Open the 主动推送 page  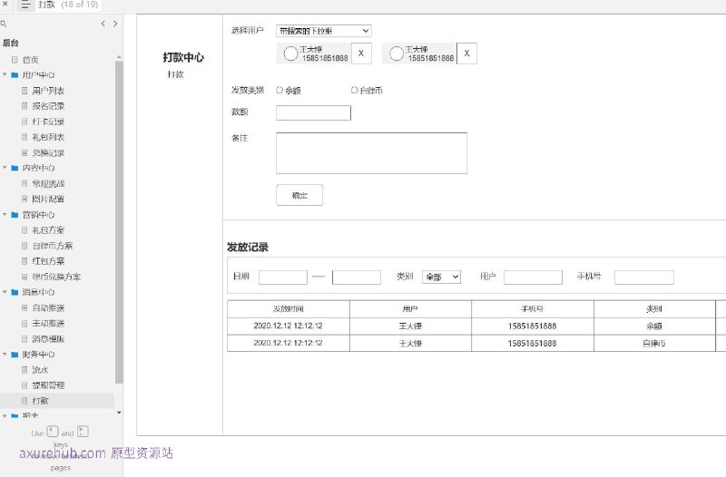[x=48, y=323]
